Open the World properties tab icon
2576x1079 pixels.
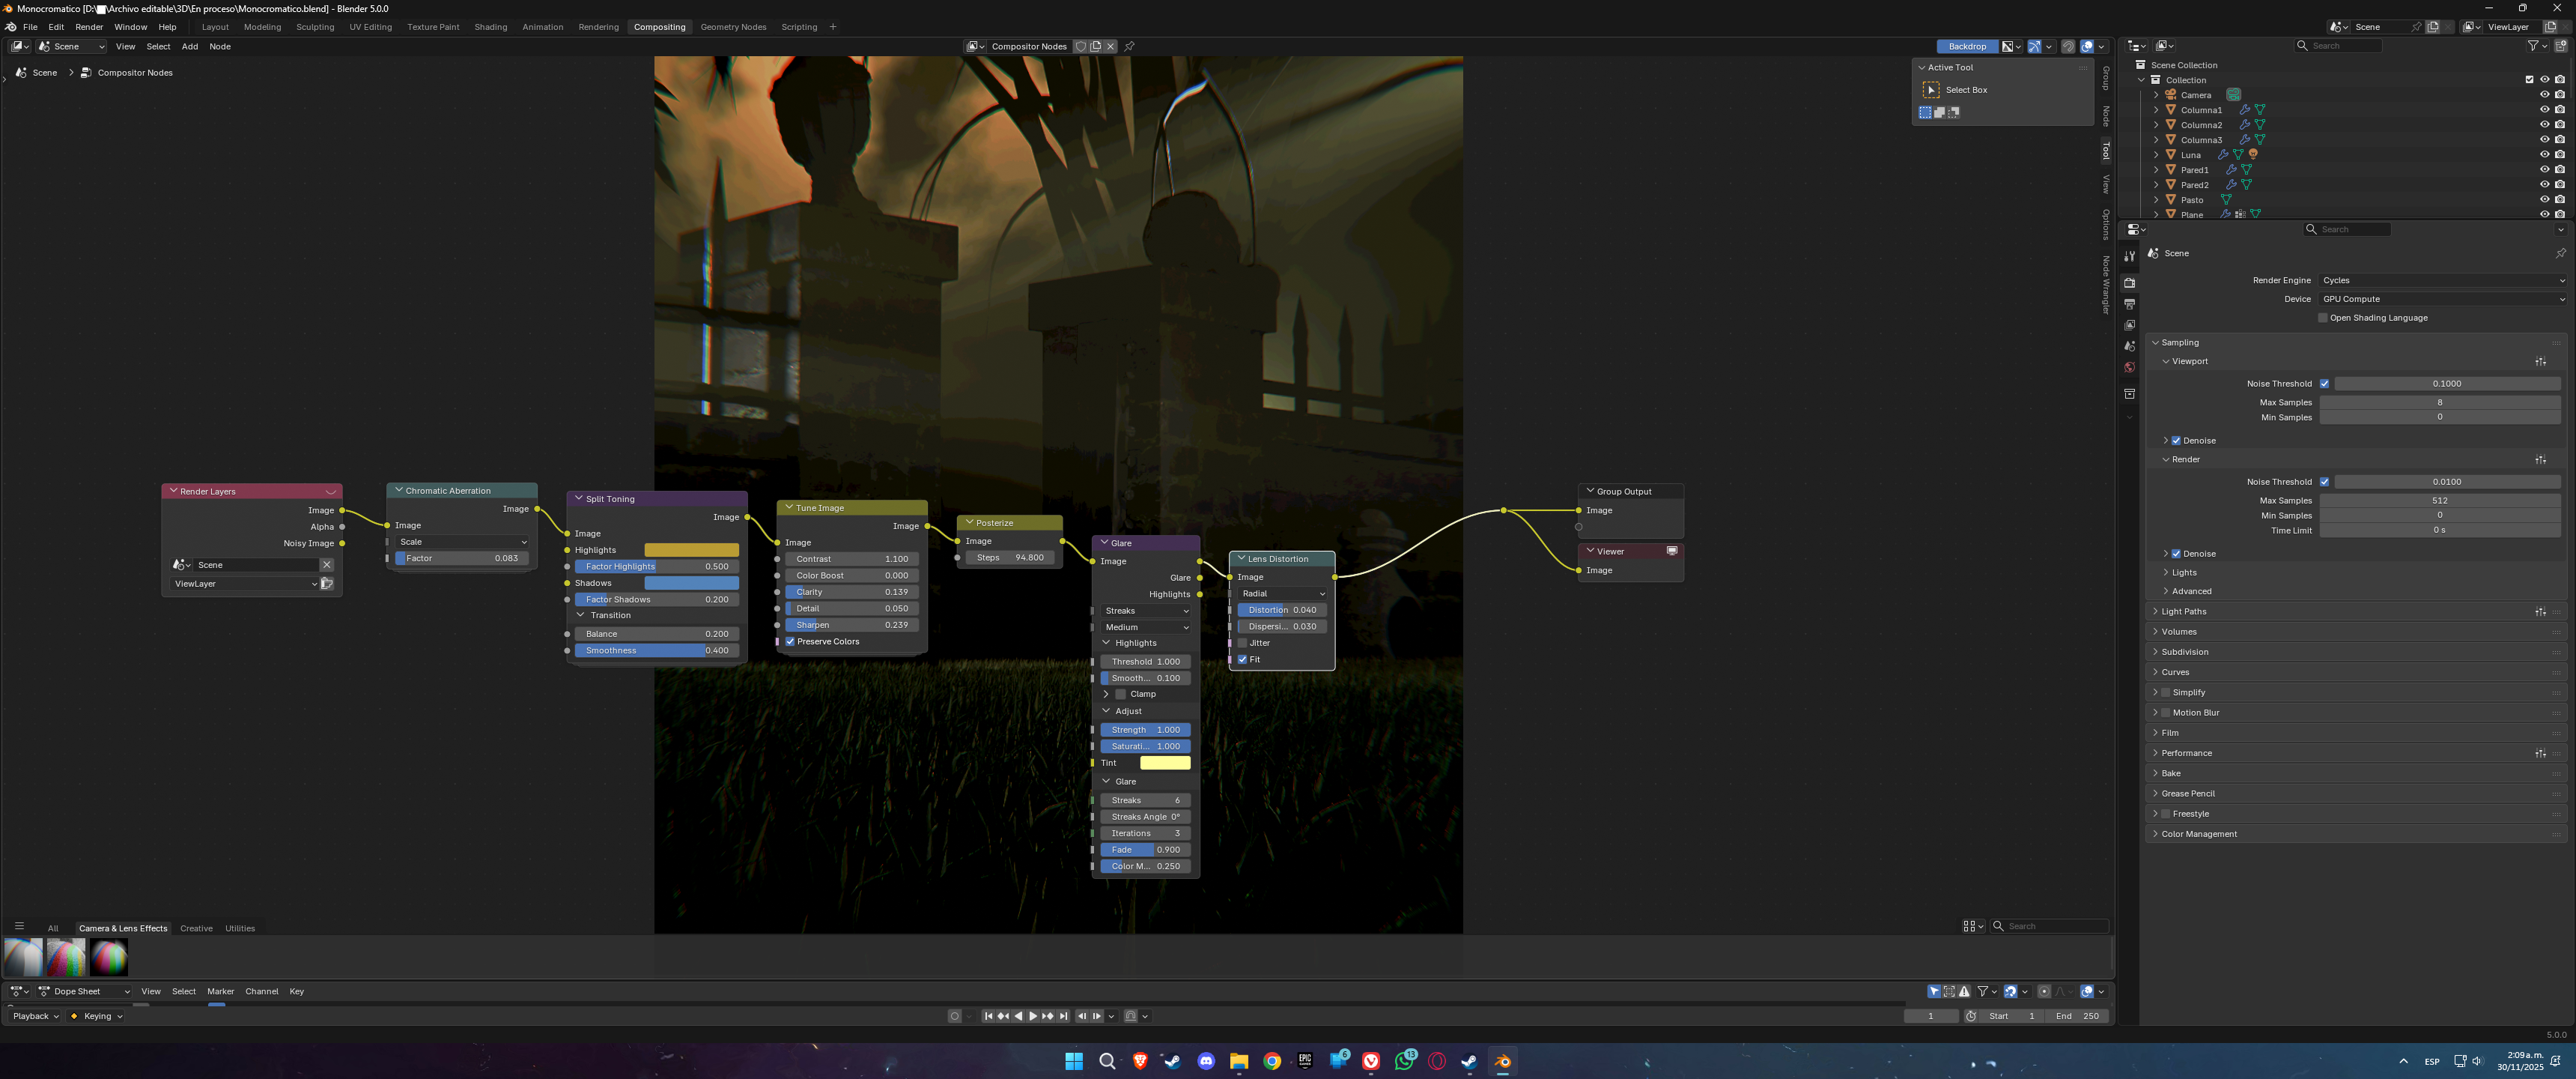(2129, 367)
